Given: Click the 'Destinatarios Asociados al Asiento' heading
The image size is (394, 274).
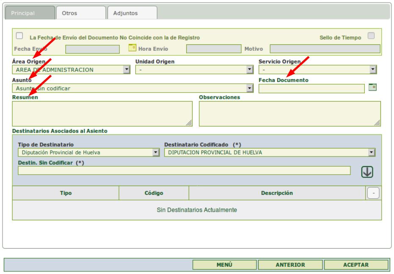Looking at the screenshot, I should pos(60,131).
